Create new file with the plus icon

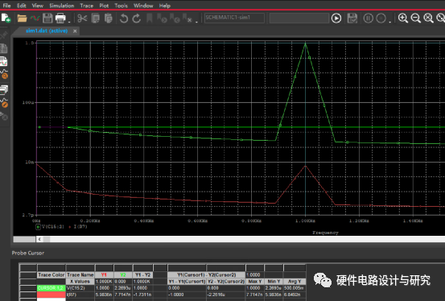(x=6, y=19)
